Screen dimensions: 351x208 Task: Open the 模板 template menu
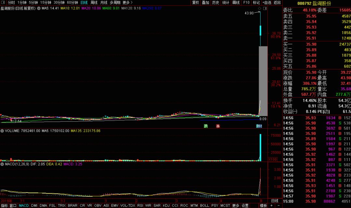pyautogui.click(x=263, y=205)
